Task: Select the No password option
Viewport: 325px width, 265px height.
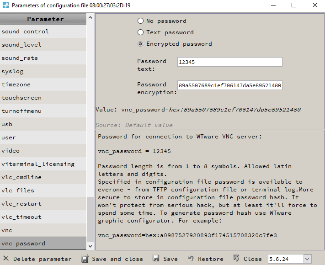Action: (x=141, y=21)
